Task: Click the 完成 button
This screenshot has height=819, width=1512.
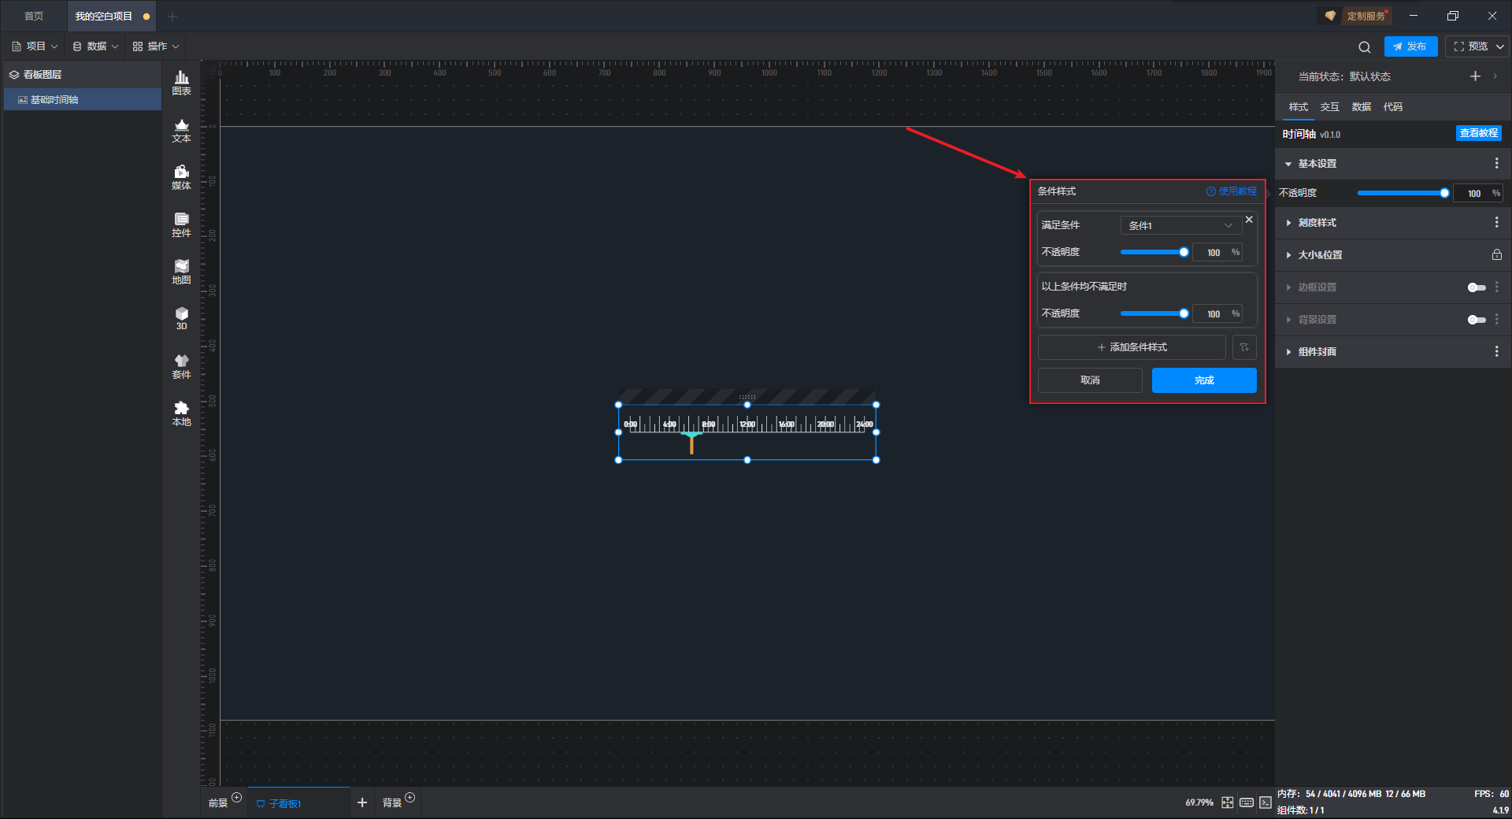Action: point(1204,380)
